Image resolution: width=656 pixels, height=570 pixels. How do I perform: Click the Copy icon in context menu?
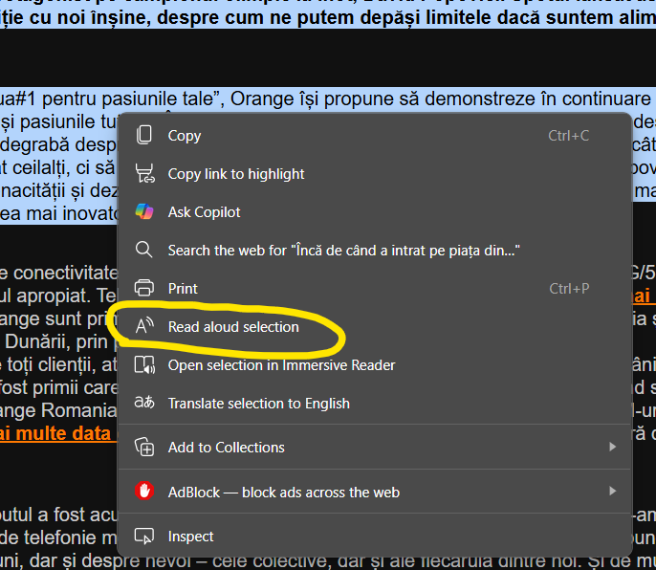(x=144, y=135)
